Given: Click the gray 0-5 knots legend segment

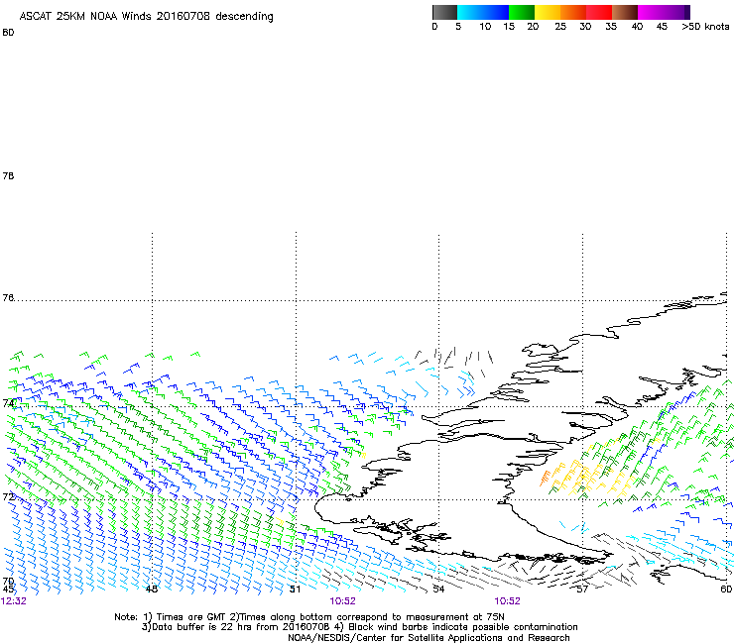Looking at the screenshot, I should (x=444, y=12).
